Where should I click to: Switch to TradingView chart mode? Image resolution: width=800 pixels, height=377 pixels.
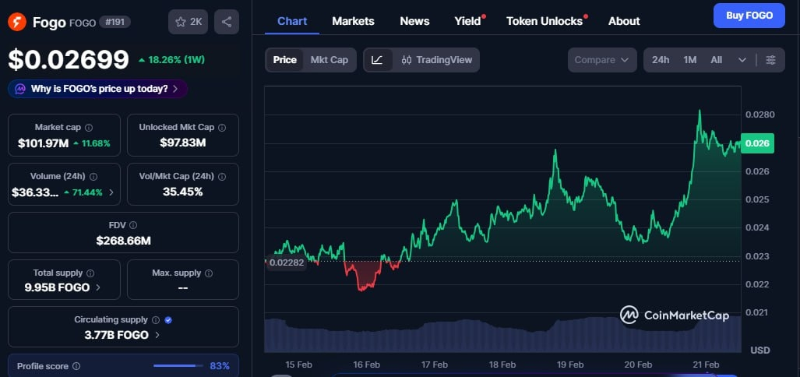pos(437,60)
